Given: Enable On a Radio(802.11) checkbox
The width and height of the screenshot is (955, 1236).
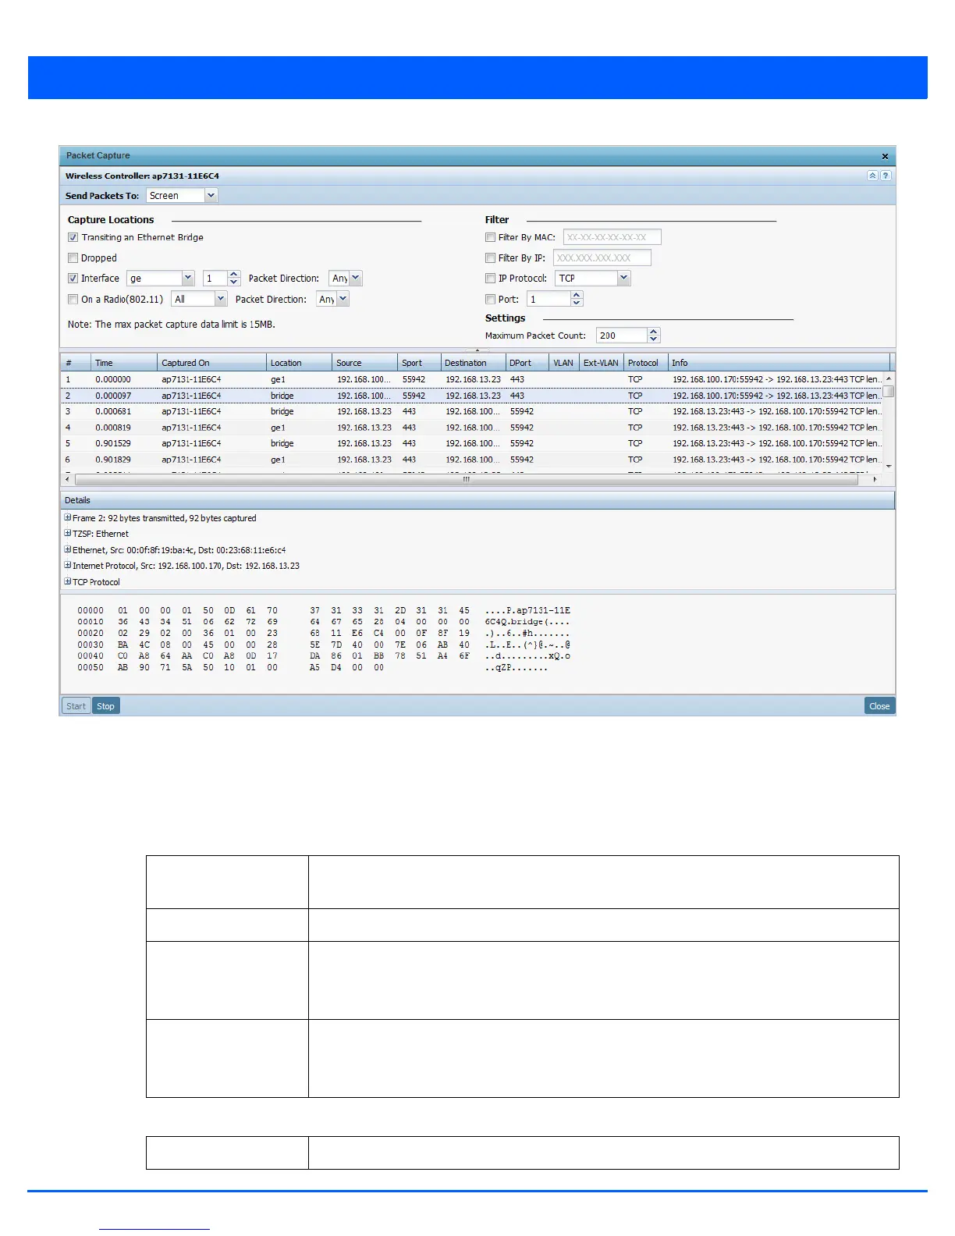Looking at the screenshot, I should tap(73, 300).
